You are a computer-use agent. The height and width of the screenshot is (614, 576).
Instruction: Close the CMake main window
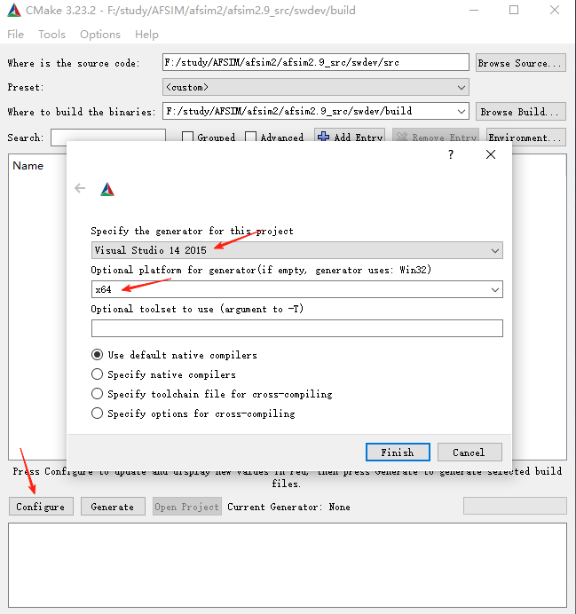[x=555, y=10]
